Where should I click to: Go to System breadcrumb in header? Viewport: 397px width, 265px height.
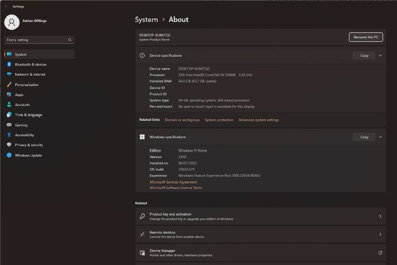[146, 20]
